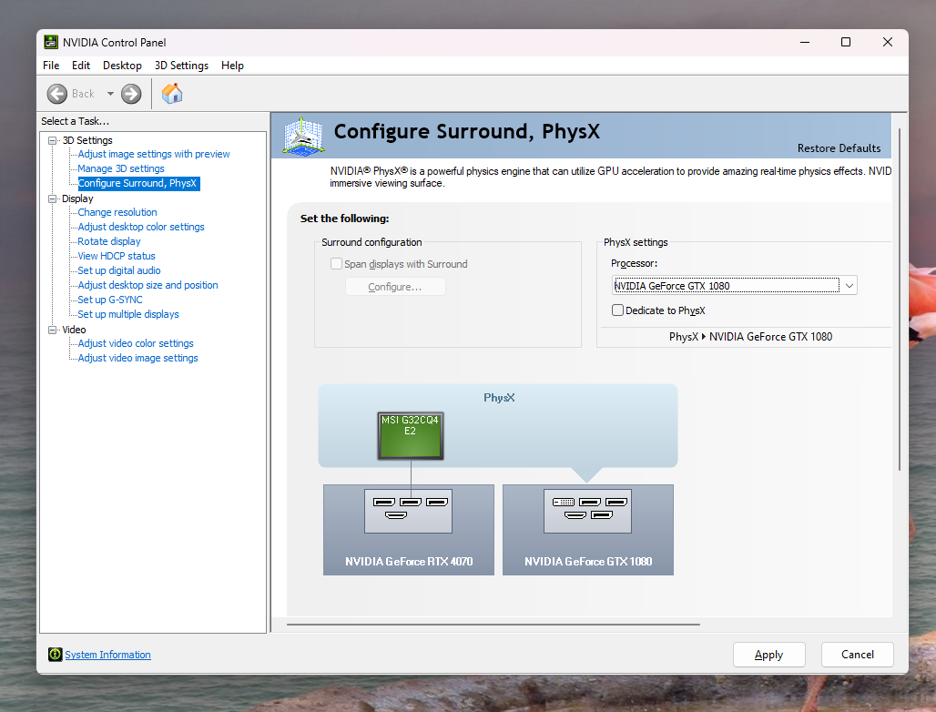This screenshot has height=712, width=936.
Task: Click the Home icon in toolbar
Action: 172,93
